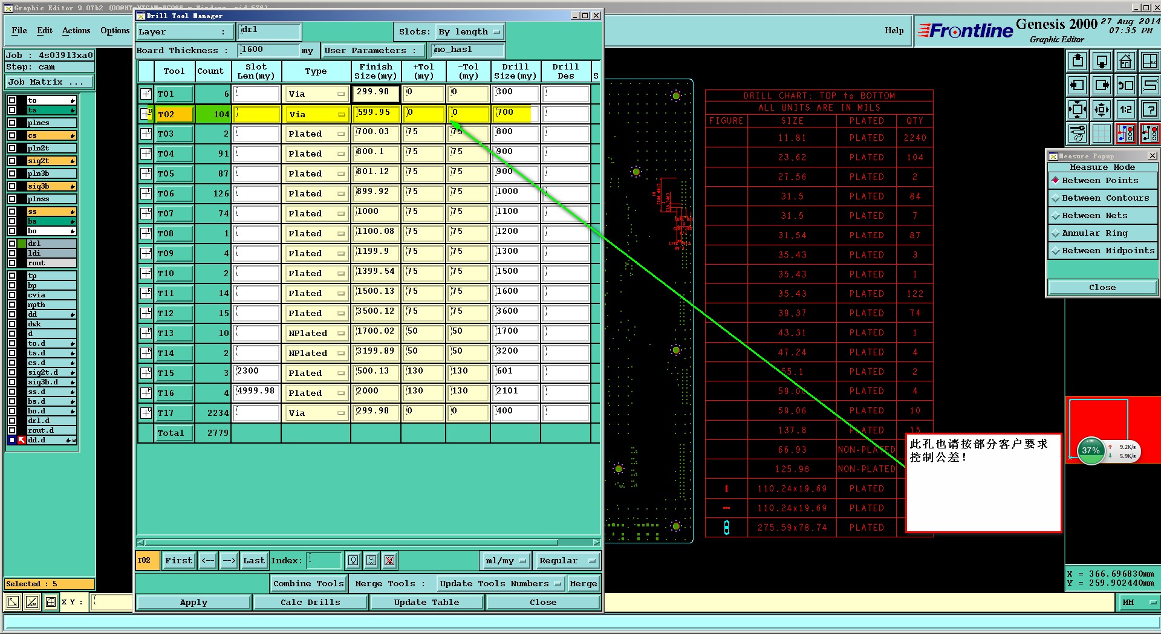The image size is (1161, 634).
Task: Open Slots By length dropdown
Action: (470, 31)
